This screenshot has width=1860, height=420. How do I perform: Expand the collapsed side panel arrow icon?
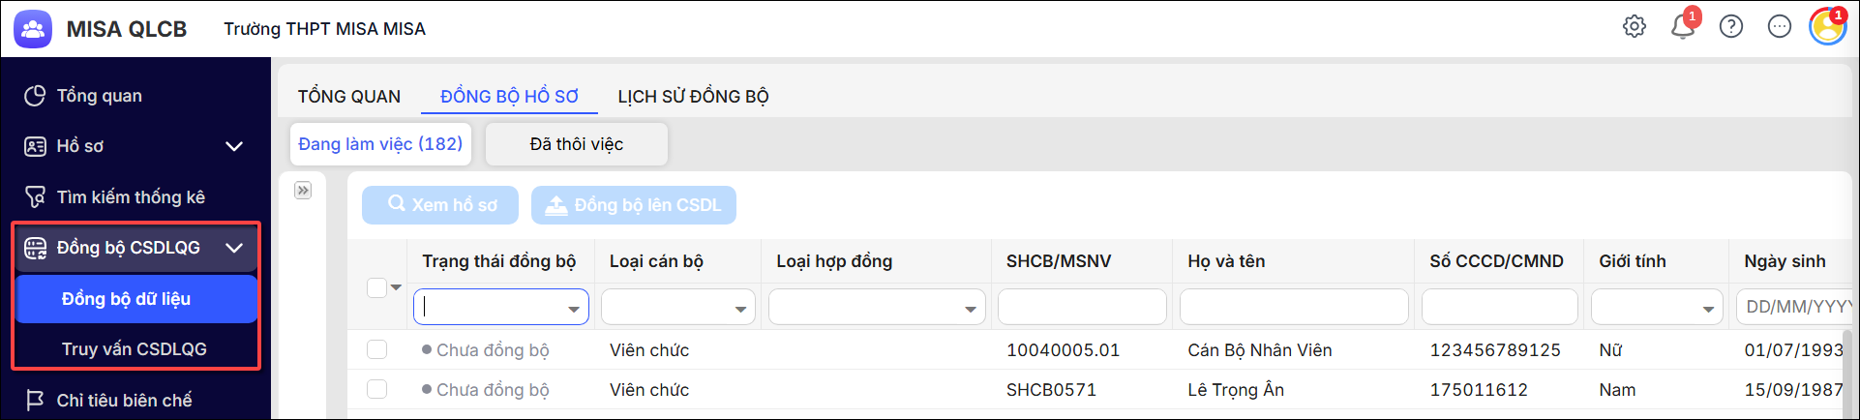(303, 191)
